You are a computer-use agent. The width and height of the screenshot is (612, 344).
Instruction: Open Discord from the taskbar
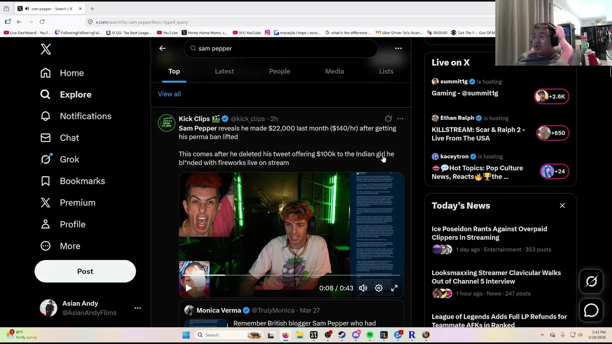pyautogui.click(x=356, y=335)
